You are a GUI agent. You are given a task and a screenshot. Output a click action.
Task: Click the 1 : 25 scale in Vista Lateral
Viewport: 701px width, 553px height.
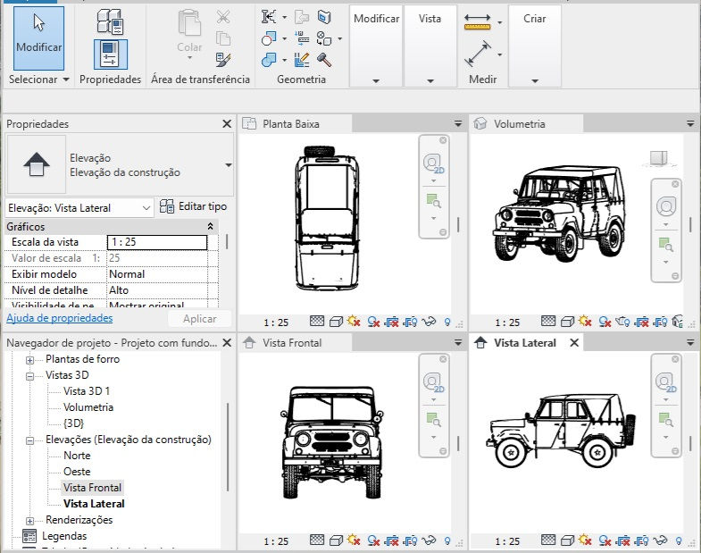pyautogui.click(x=507, y=540)
